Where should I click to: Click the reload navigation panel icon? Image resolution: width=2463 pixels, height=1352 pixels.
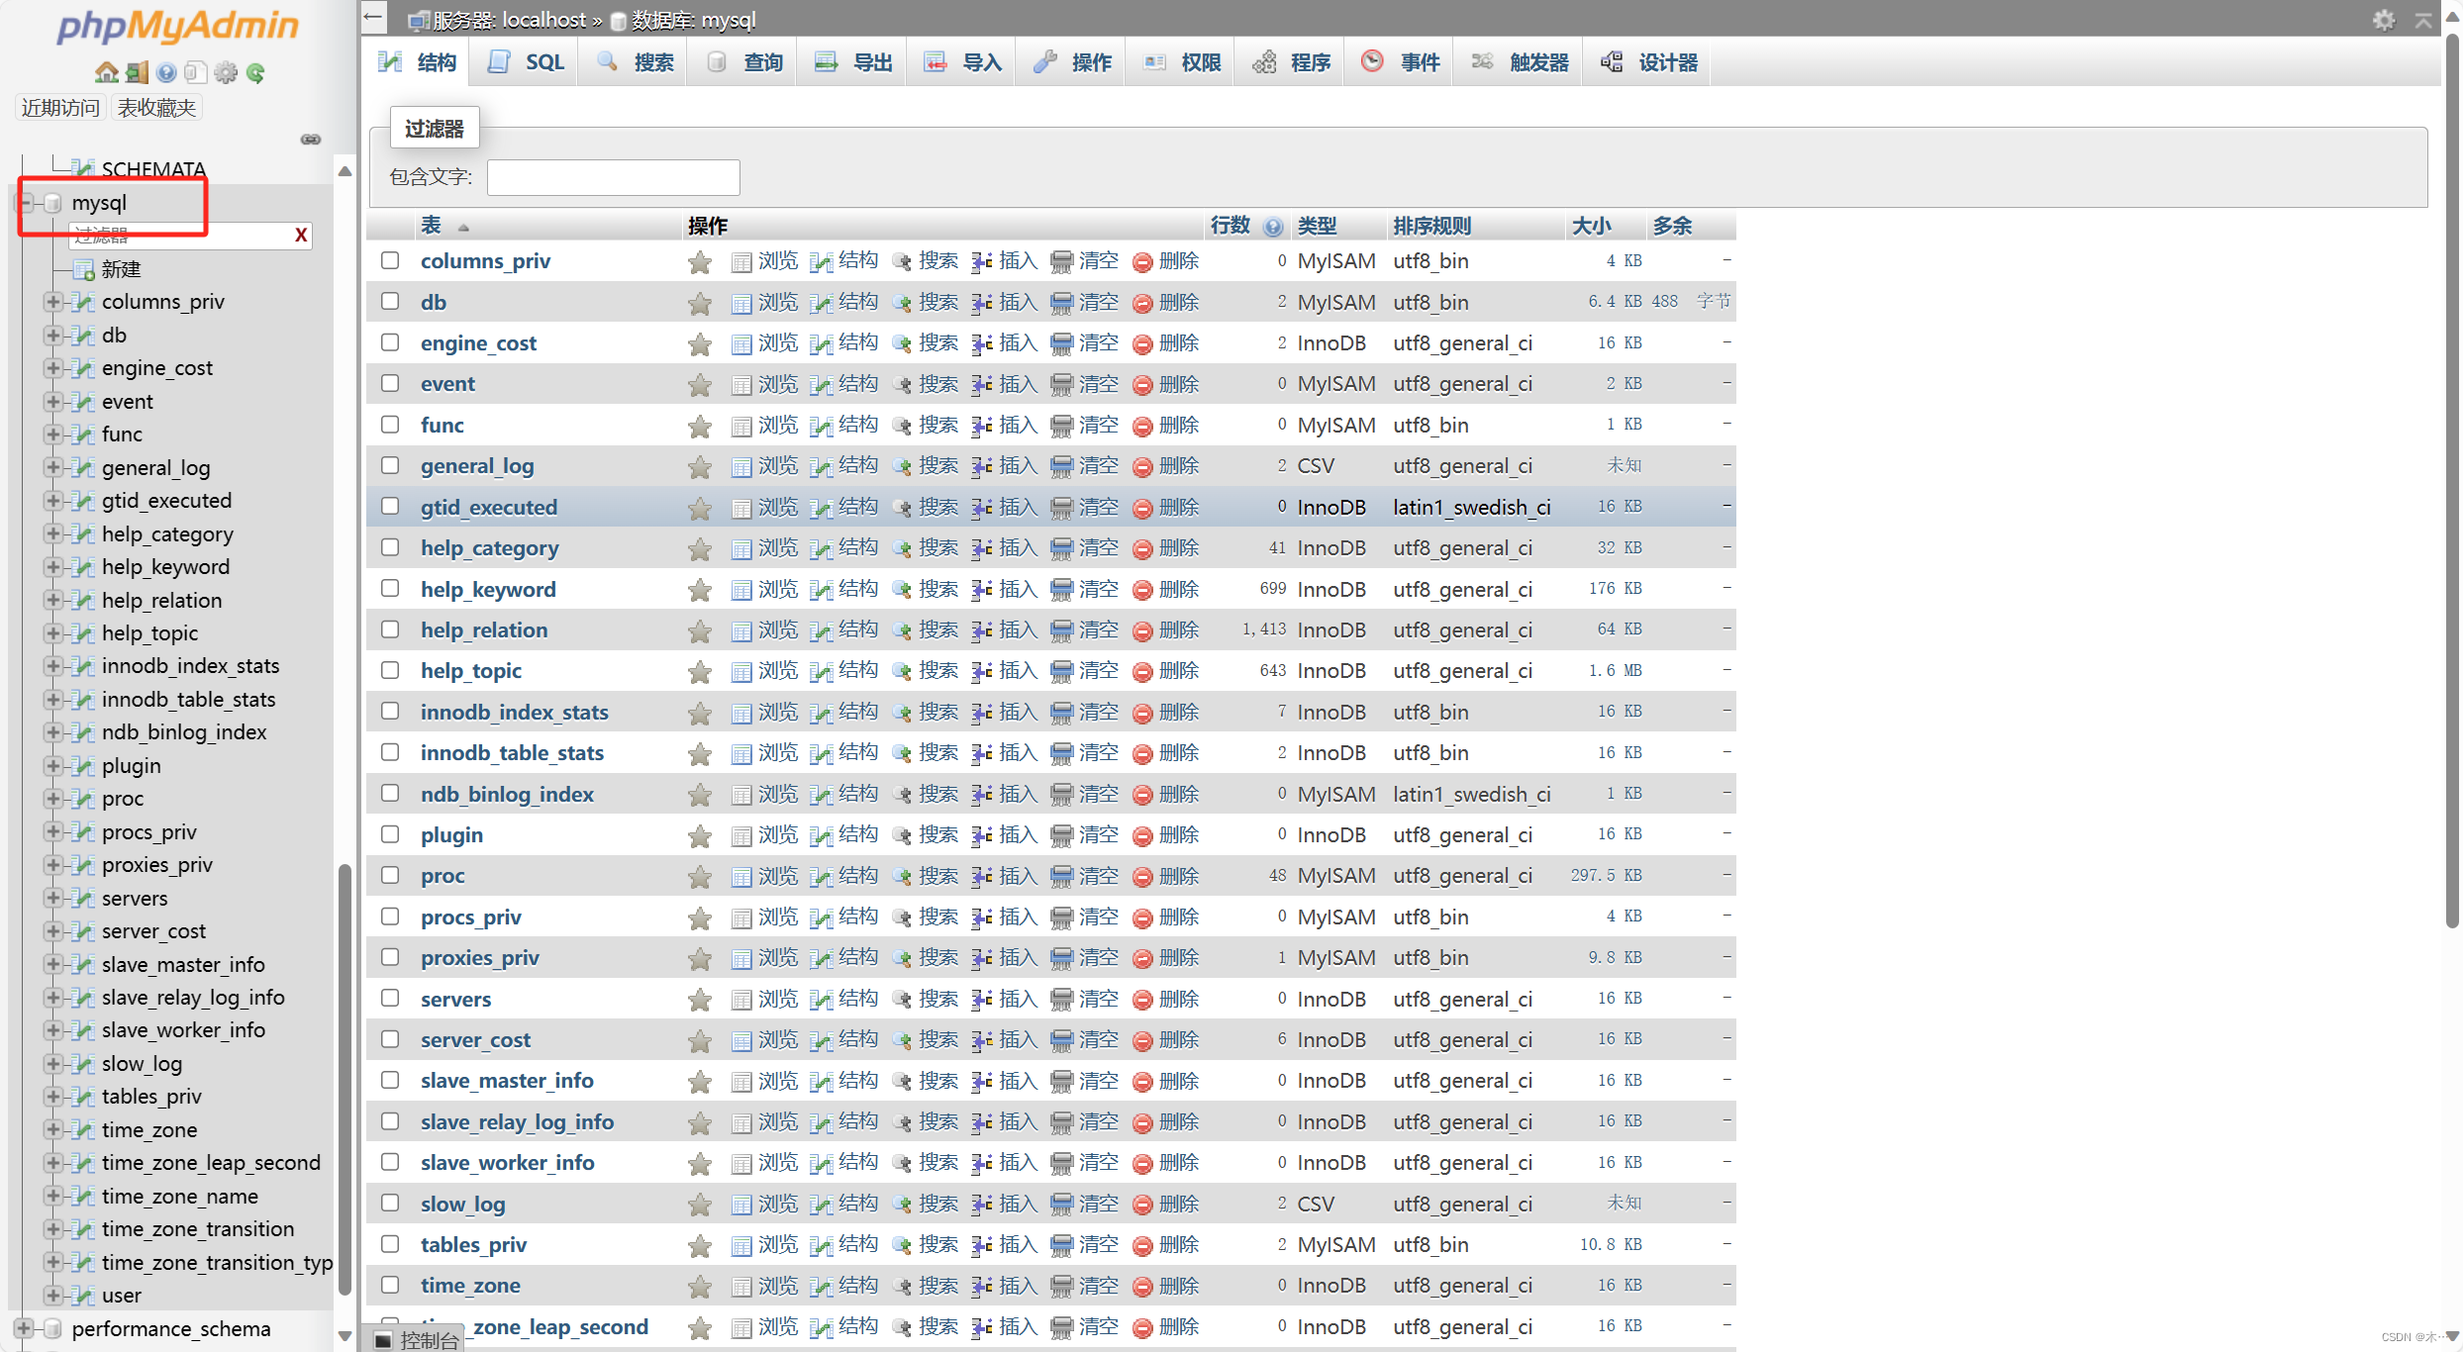click(256, 72)
